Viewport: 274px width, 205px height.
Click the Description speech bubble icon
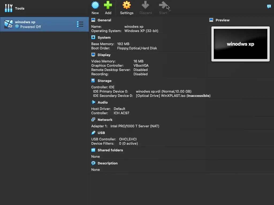(x=93, y=163)
